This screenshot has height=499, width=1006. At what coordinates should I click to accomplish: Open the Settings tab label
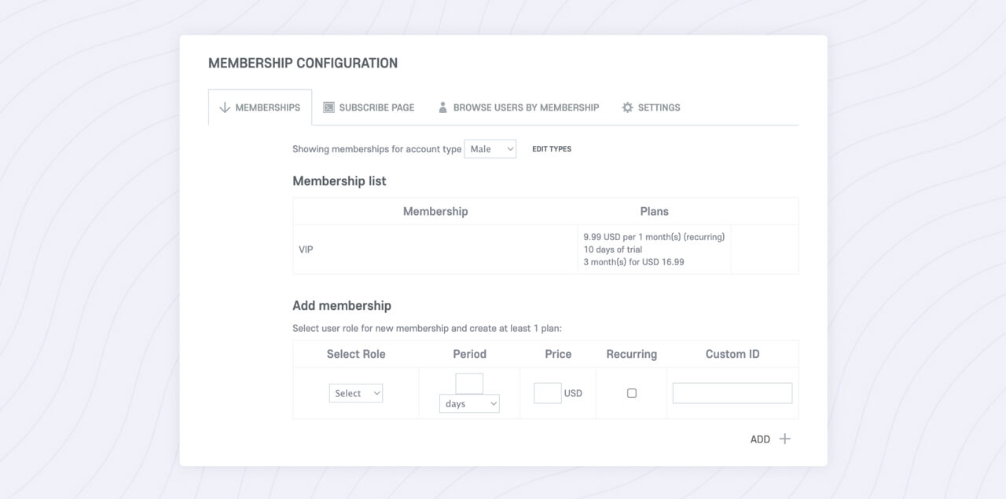pyautogui.click(x=659, y=107)
